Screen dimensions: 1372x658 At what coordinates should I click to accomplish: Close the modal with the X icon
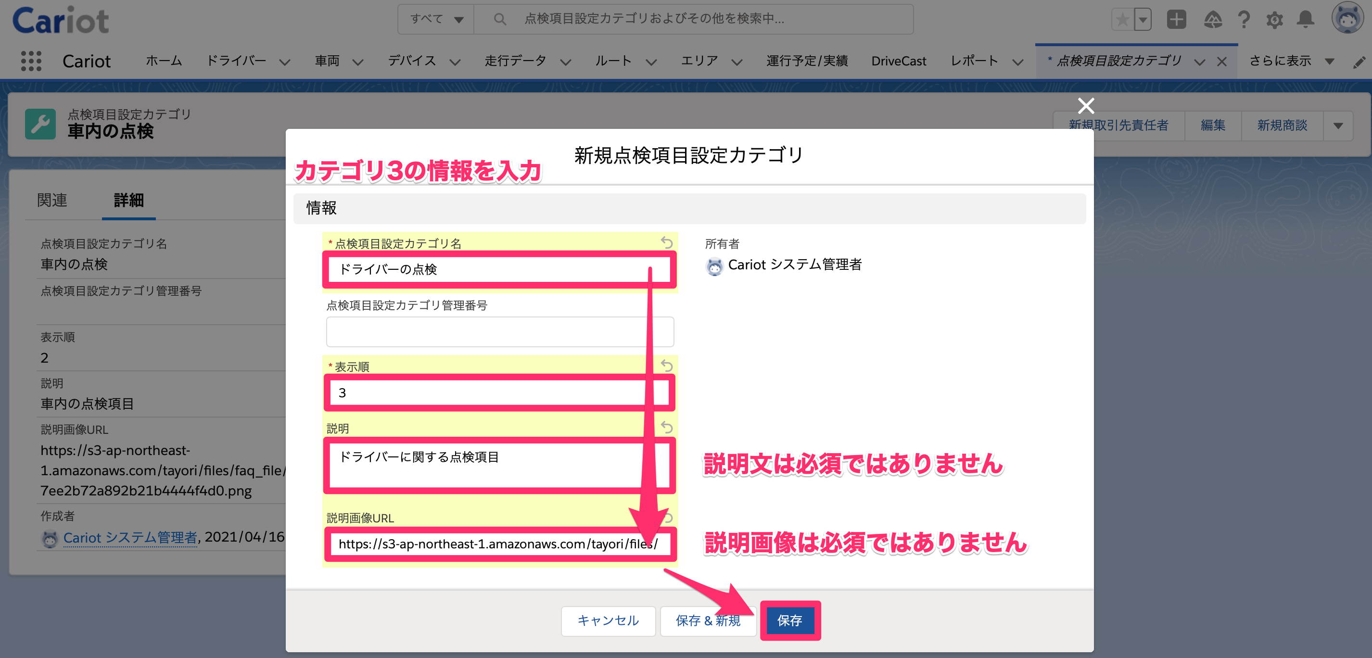tap(1085, 105)
